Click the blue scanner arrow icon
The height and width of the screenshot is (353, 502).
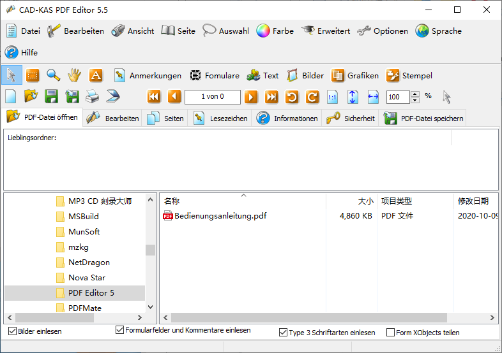(112, 96)
